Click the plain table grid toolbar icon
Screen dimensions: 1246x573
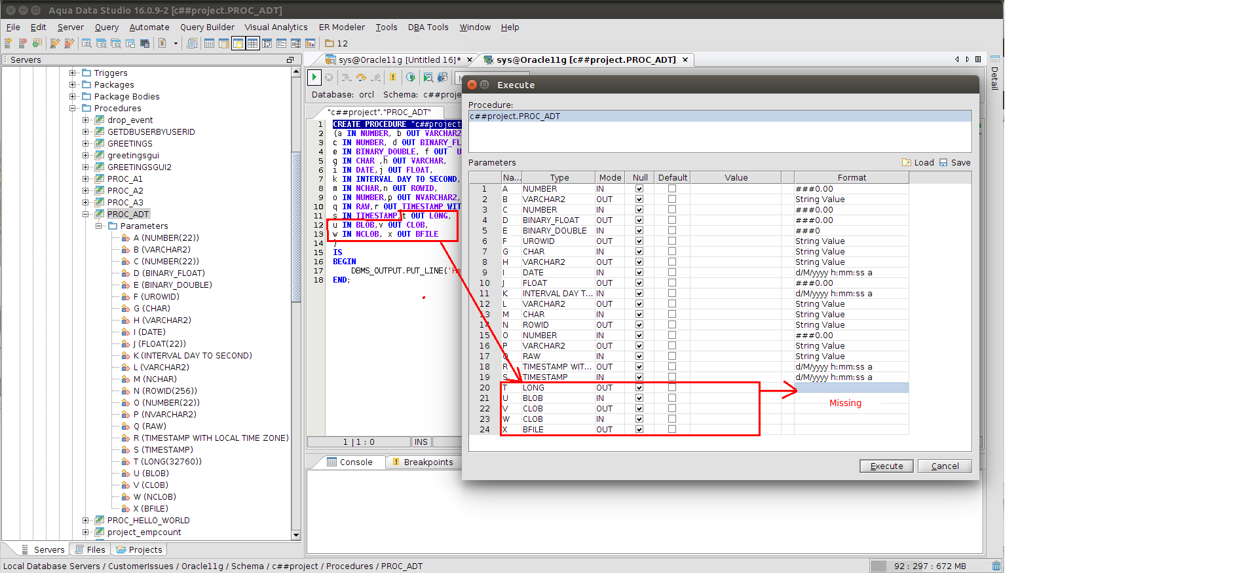tap(209, 43)
